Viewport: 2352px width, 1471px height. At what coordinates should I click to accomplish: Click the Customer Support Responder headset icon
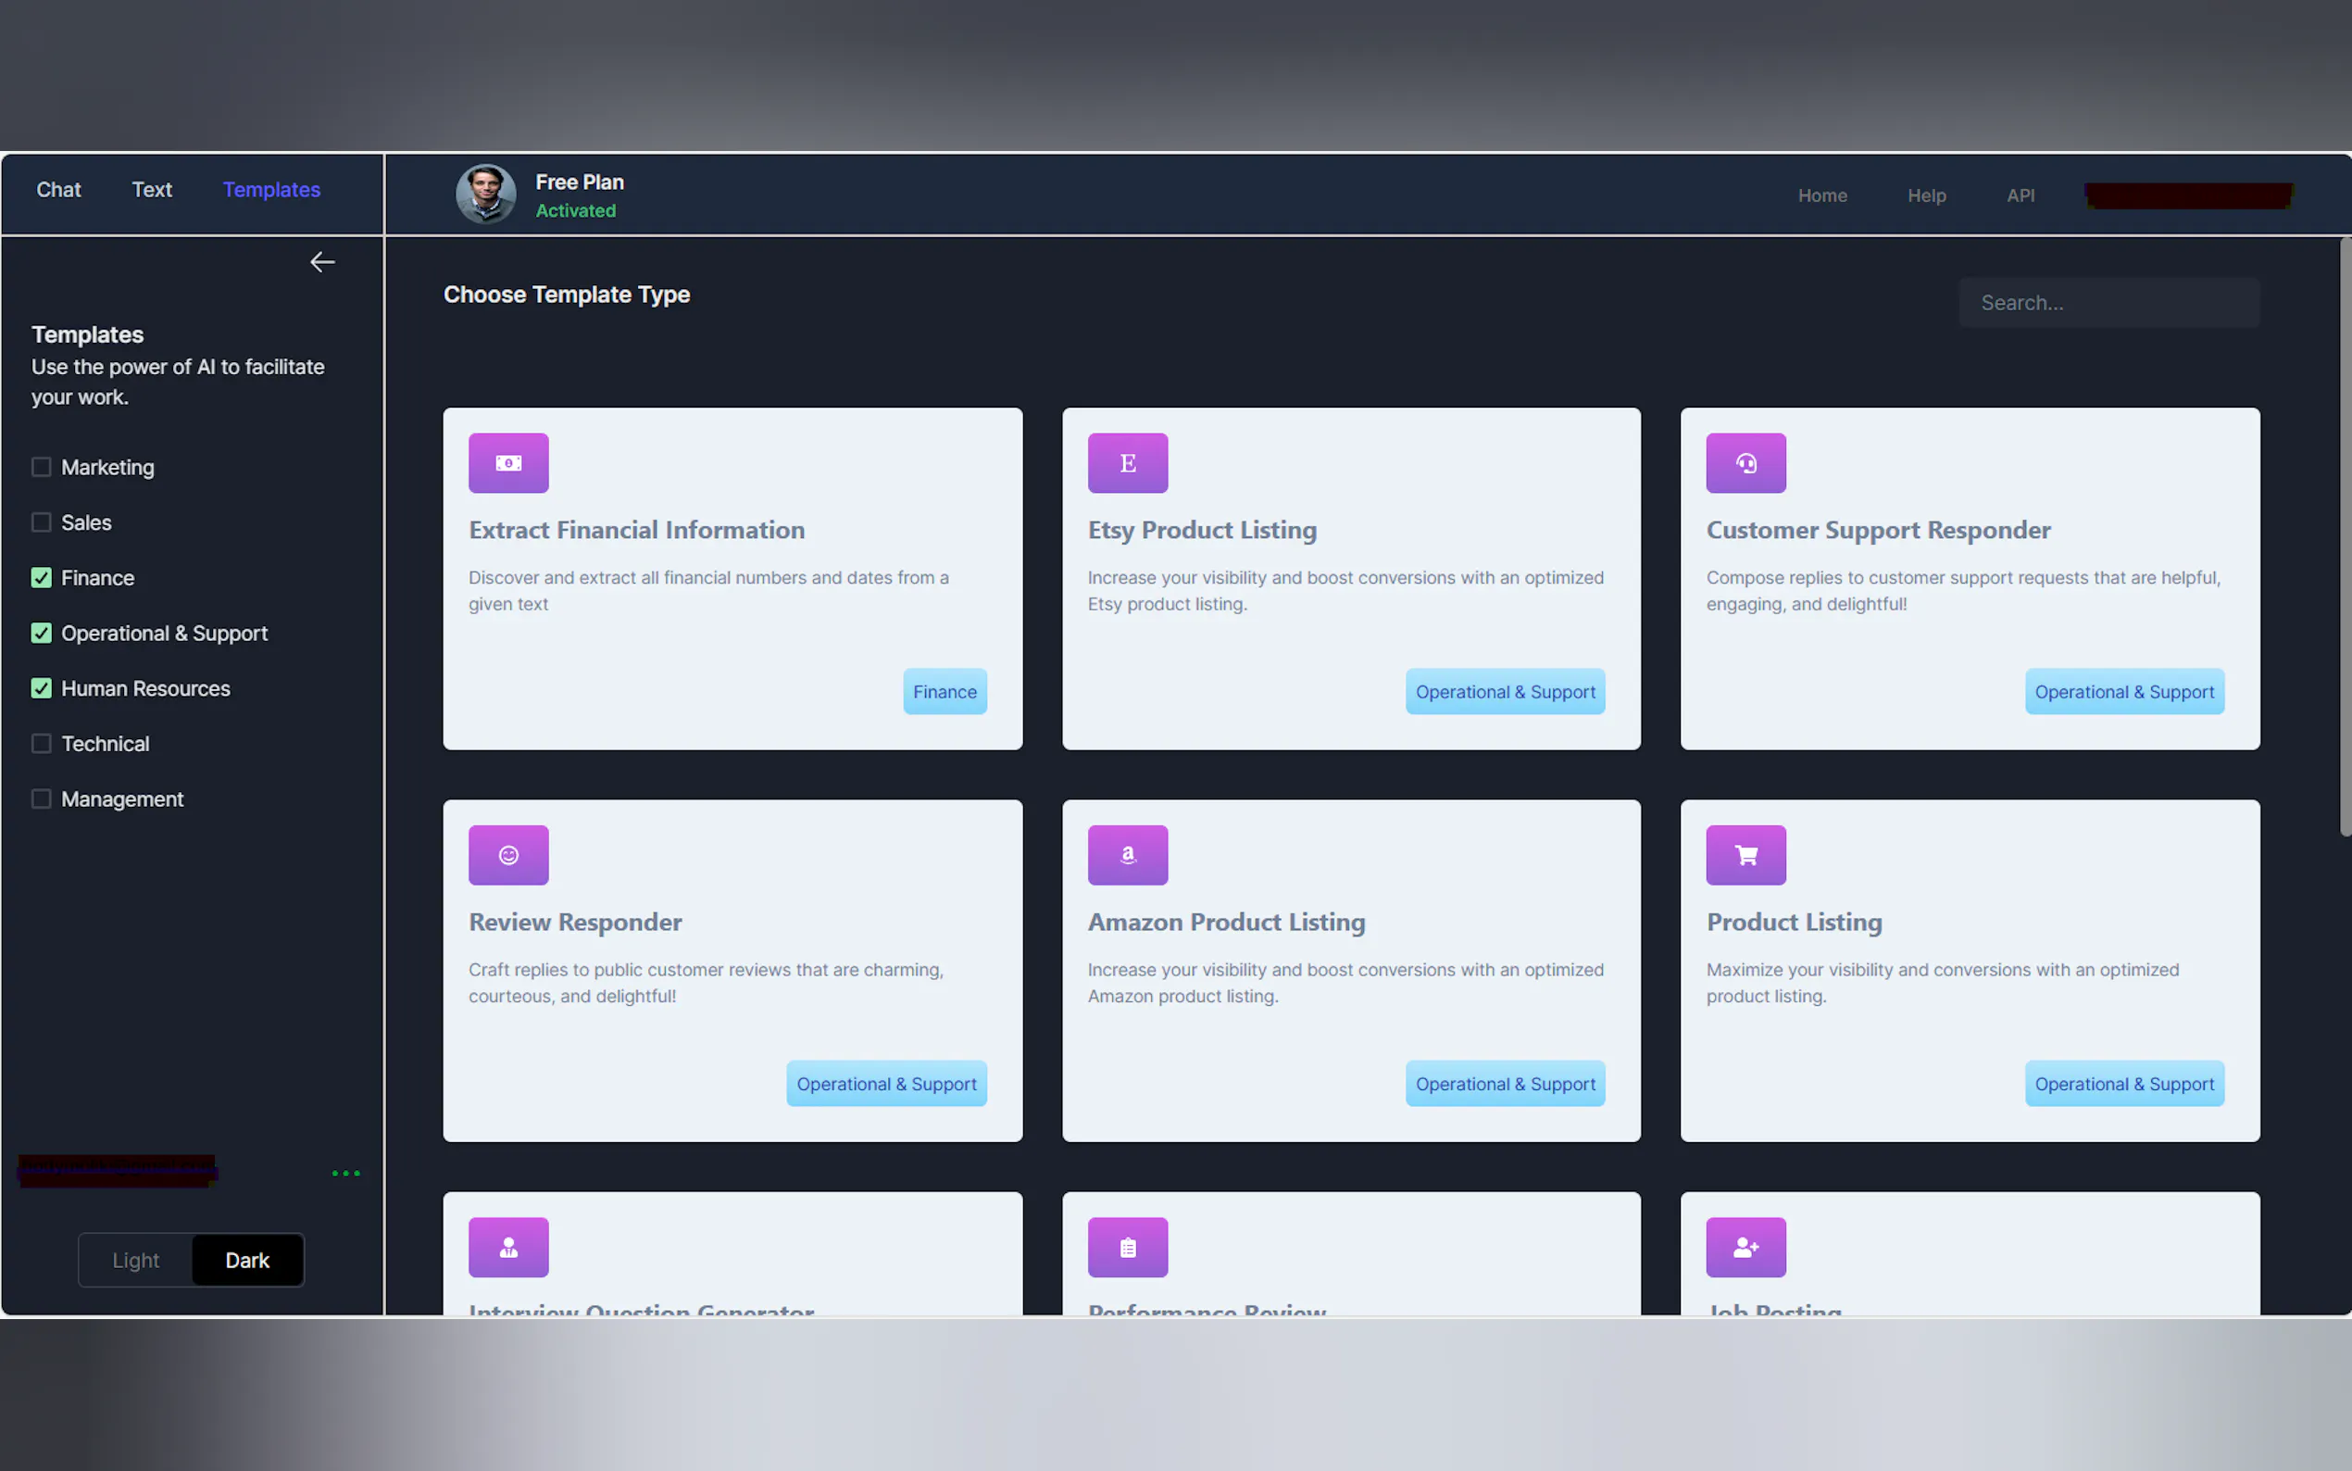(x=1745, y=463)
